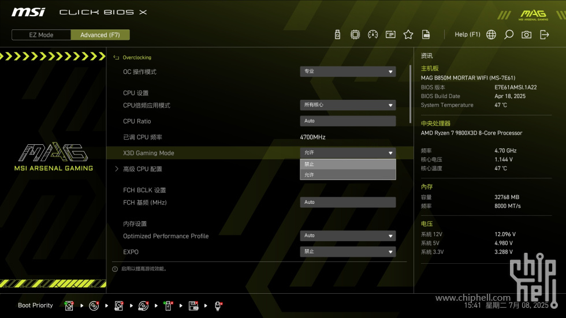The image size is (566, 318).
Task: Click the exit door arrow icon
Action: pos(544,35)
